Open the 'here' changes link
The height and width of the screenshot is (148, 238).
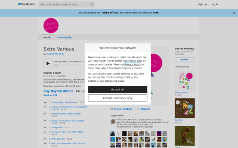155,13
